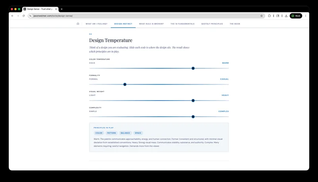318x182 pixels.
Task: Switch to The 14 Fundamentals tab
Action: (182, 24)
